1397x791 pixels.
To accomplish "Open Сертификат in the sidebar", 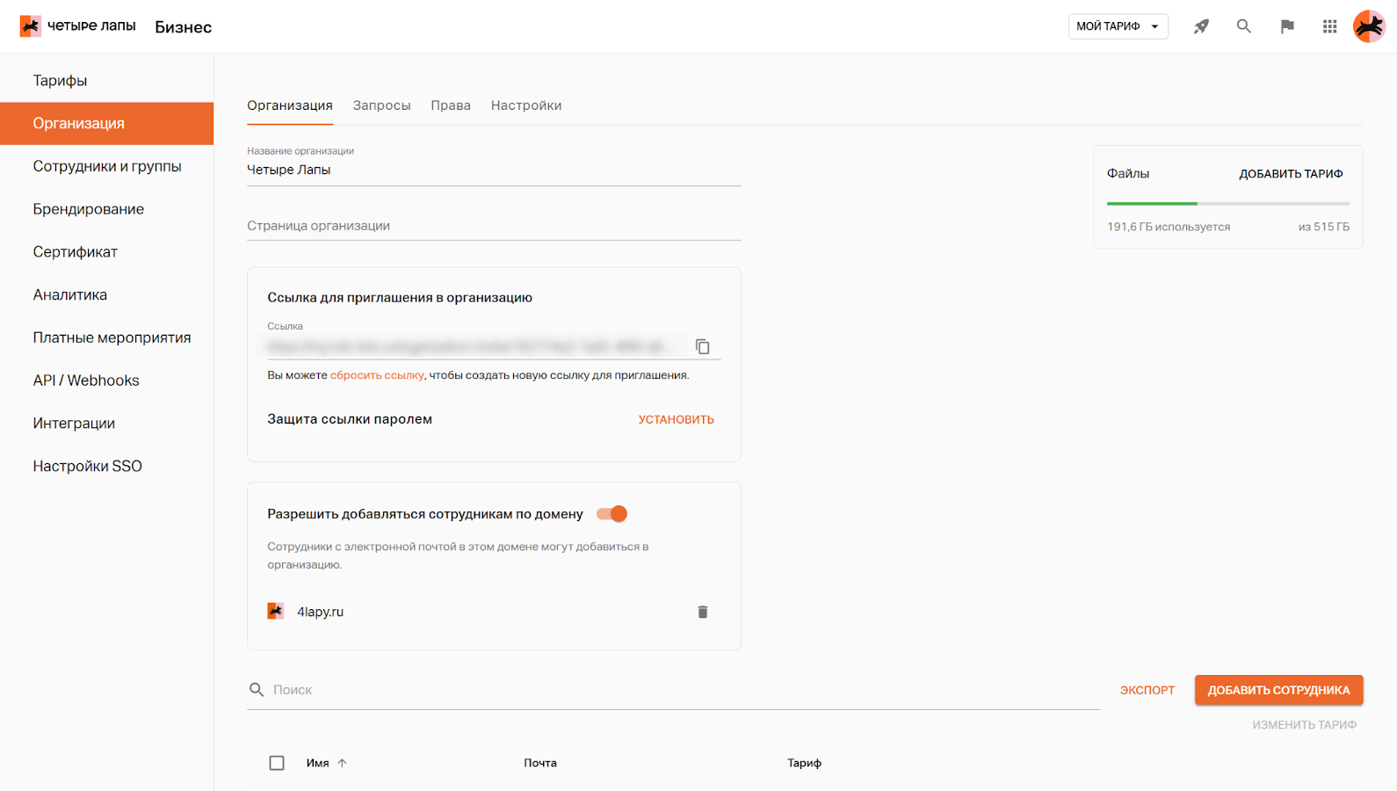I will coord(107,252).
